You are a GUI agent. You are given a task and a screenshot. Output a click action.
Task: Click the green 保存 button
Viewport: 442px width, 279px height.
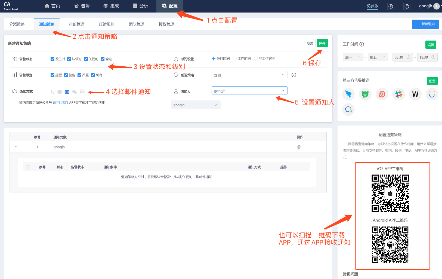[322, 43]
